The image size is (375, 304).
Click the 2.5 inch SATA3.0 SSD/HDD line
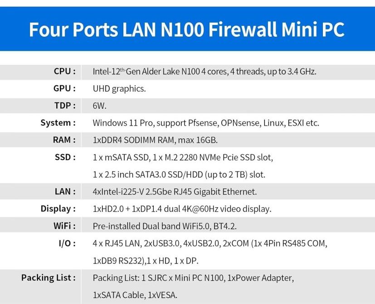(x=179, y=175)
